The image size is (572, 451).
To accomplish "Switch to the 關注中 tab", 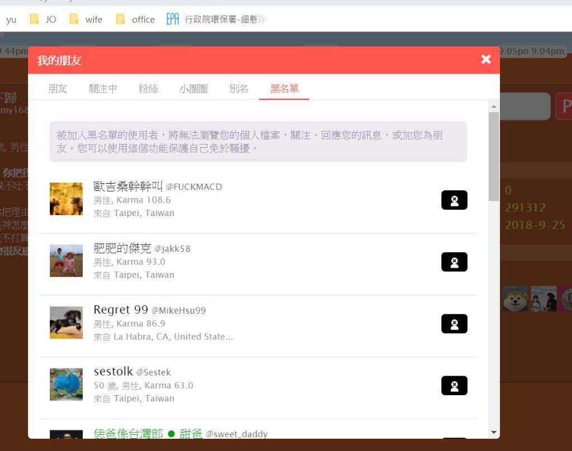I will (103, 89).
